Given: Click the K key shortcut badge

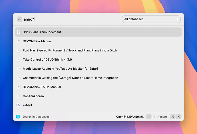Looking at the screenshot, I should (x=179, y=117).
